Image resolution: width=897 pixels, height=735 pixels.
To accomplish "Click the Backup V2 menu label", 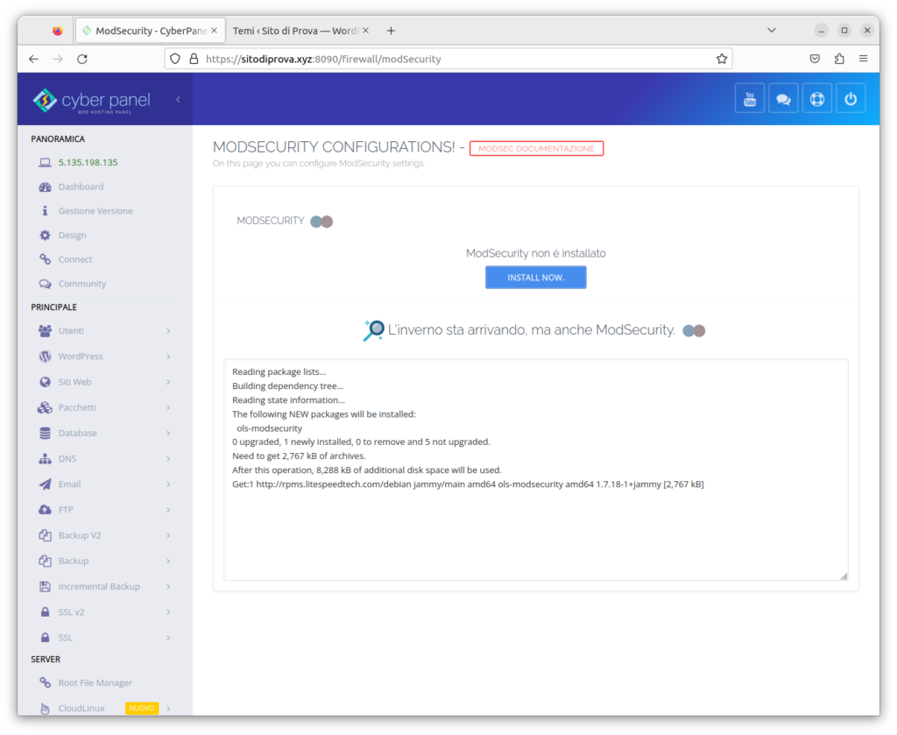I will (x=80, y=535).
